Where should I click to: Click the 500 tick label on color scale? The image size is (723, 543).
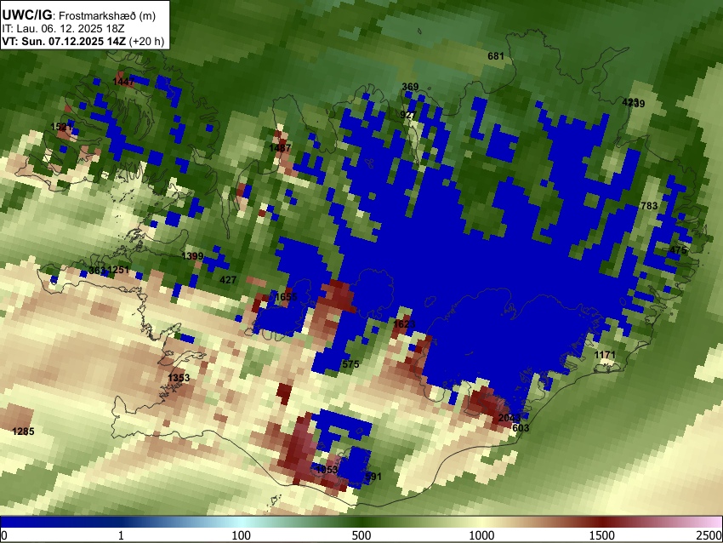[361, 535]
